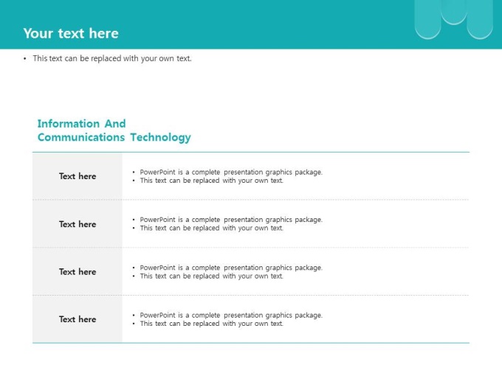
Task: Click the "Your text here" slide title
Action: (x=71, y=33)
